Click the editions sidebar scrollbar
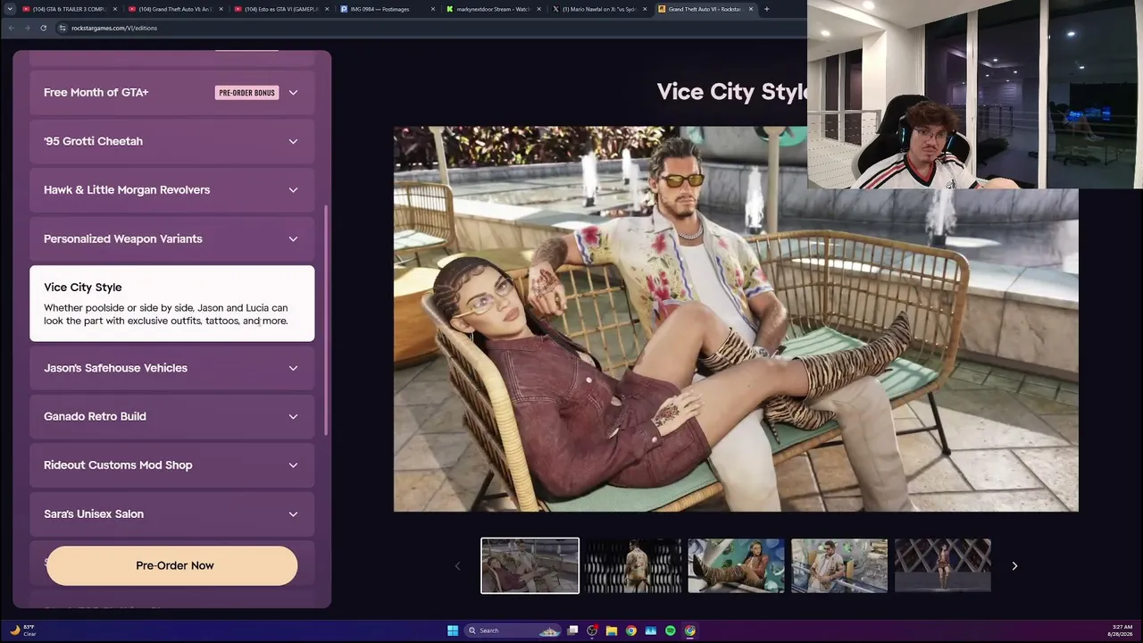Screen dimensions: 1143x643 tap(326, 320)
